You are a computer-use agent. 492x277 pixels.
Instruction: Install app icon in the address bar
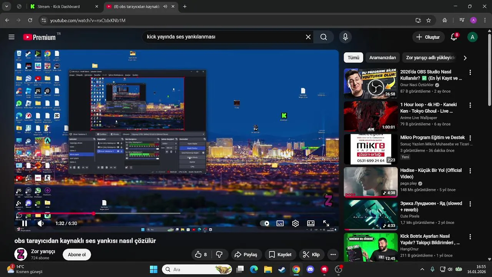tap(418, 20)
